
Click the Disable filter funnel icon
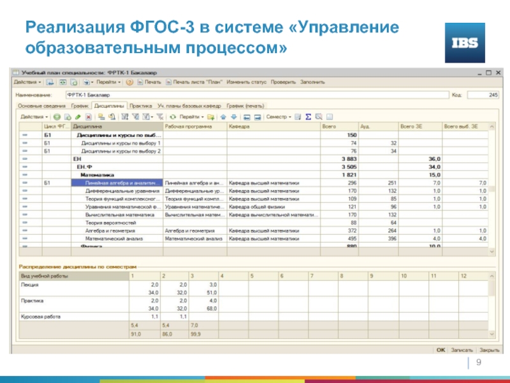[159, 117]
